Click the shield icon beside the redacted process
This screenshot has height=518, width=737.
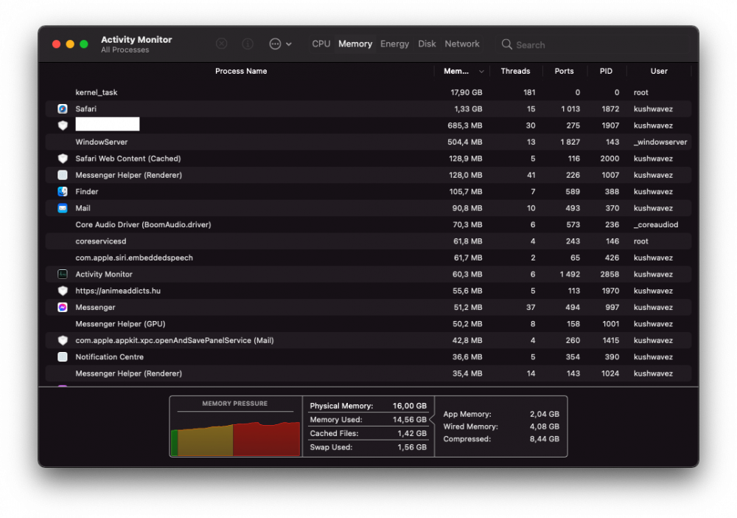[x=63, y=125]
